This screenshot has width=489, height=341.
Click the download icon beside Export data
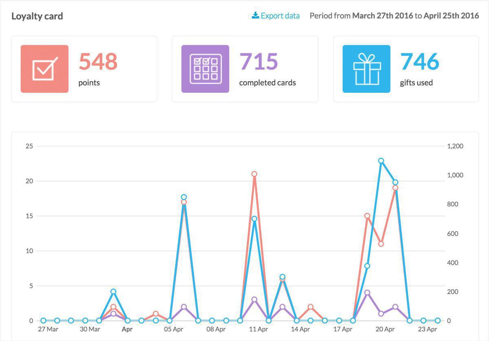pos(255,16)
